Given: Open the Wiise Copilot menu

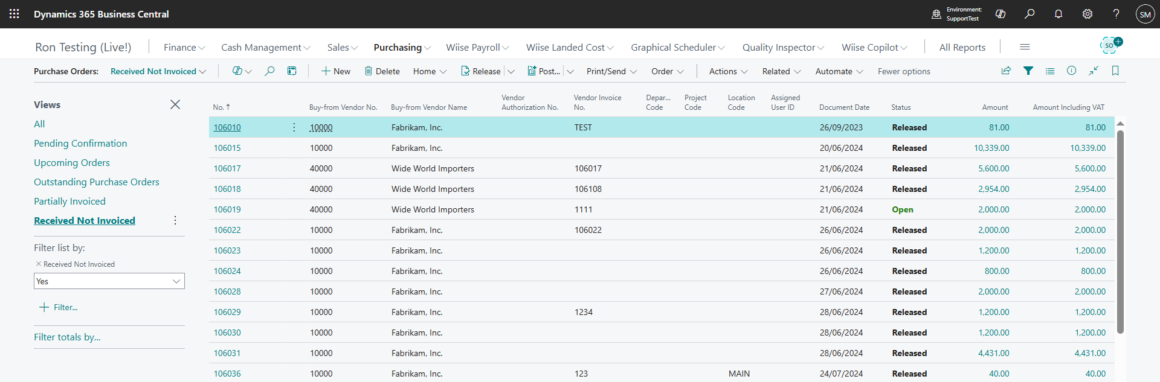Looking at the screenshot, I should tap(874, 47).
